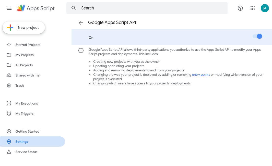This screenshot has width=272, height=166.
Task: Open Getting Started section
Action: pyautogui.click(x=27, y=131)
